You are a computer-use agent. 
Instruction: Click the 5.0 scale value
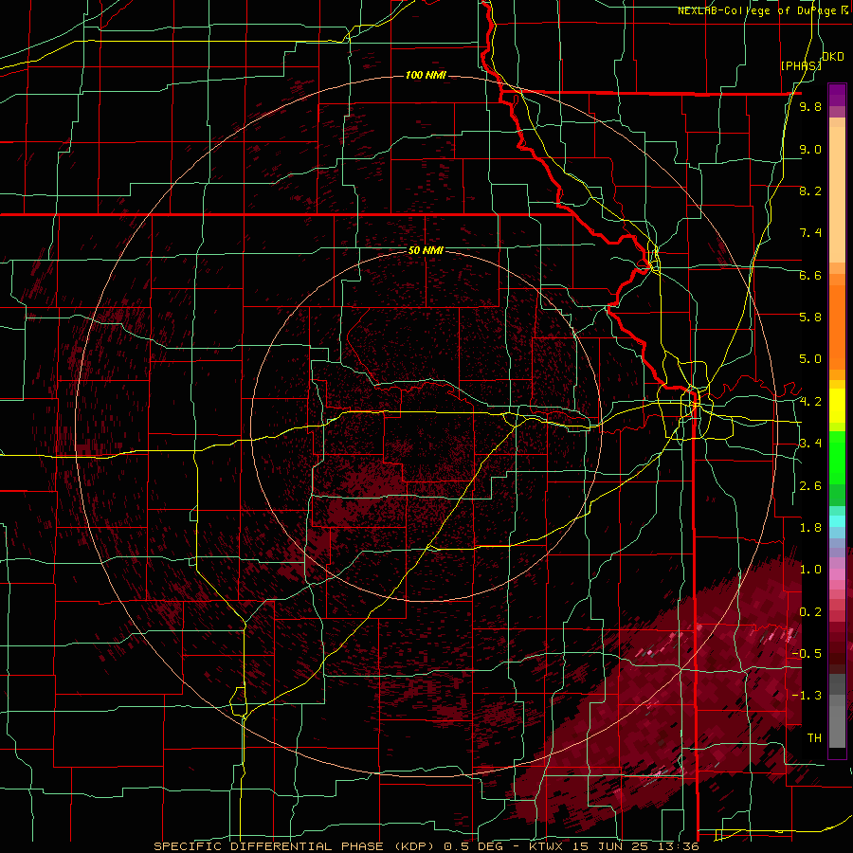point(810,359)
